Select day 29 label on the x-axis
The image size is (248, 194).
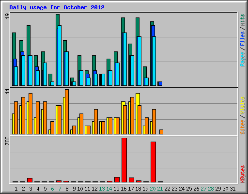point(218,189)
